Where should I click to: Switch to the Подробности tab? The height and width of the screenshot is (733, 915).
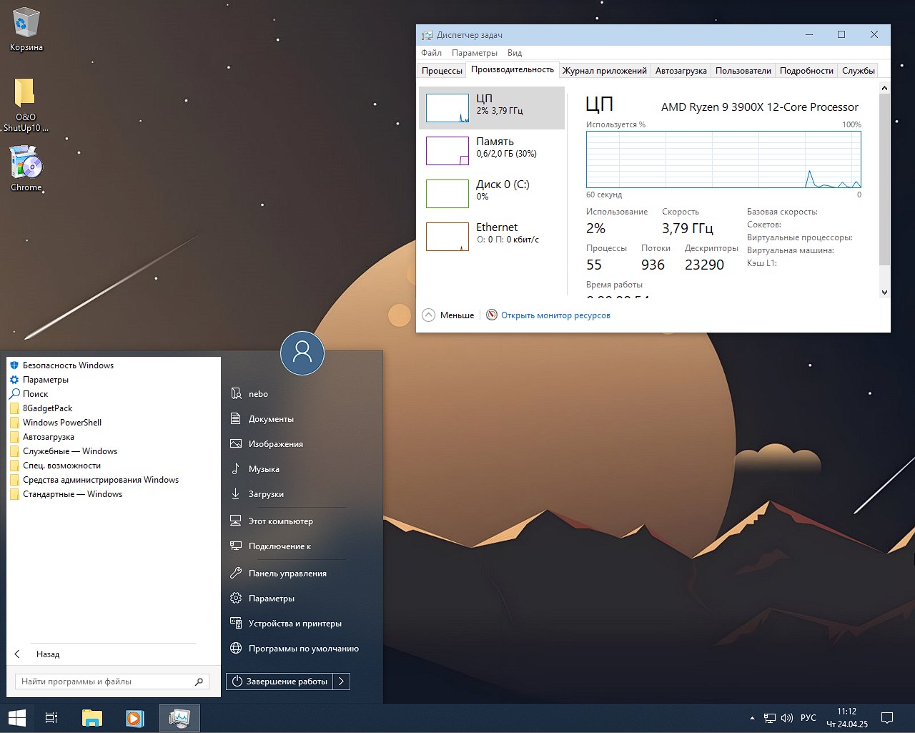(806, 71)
